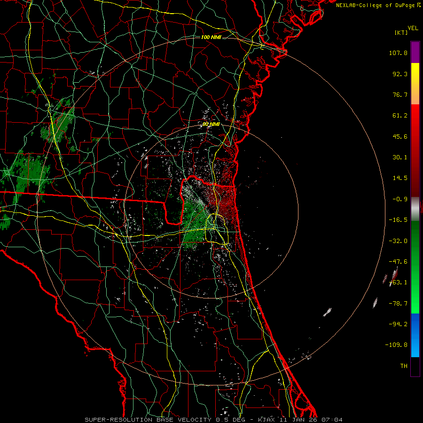Click the yellow-orange segment of the color bar
The width and height of the screenshot is (423, 423).
pos(415,84)
